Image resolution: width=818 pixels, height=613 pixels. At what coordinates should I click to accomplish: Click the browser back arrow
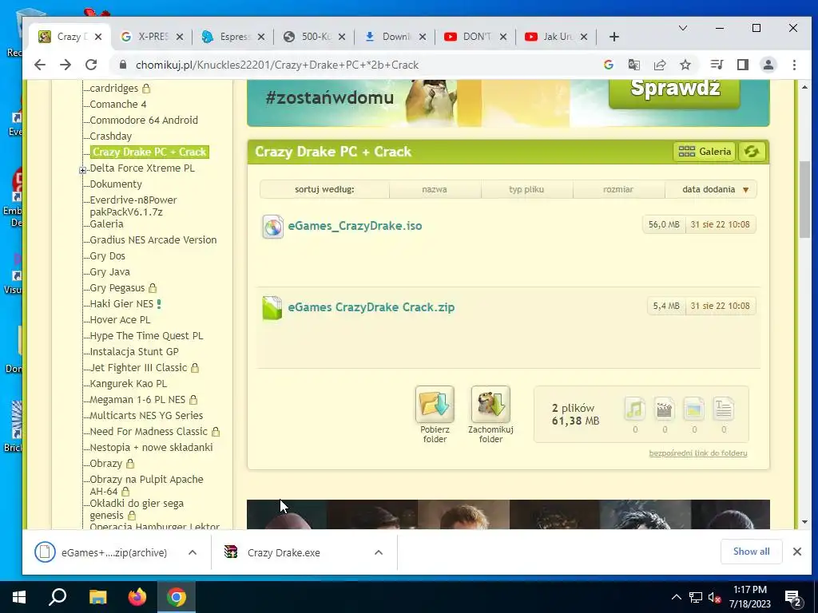tap(40, 65)
